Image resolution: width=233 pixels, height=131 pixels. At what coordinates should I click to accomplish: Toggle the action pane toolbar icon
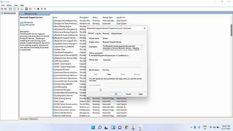pos(30,9)
